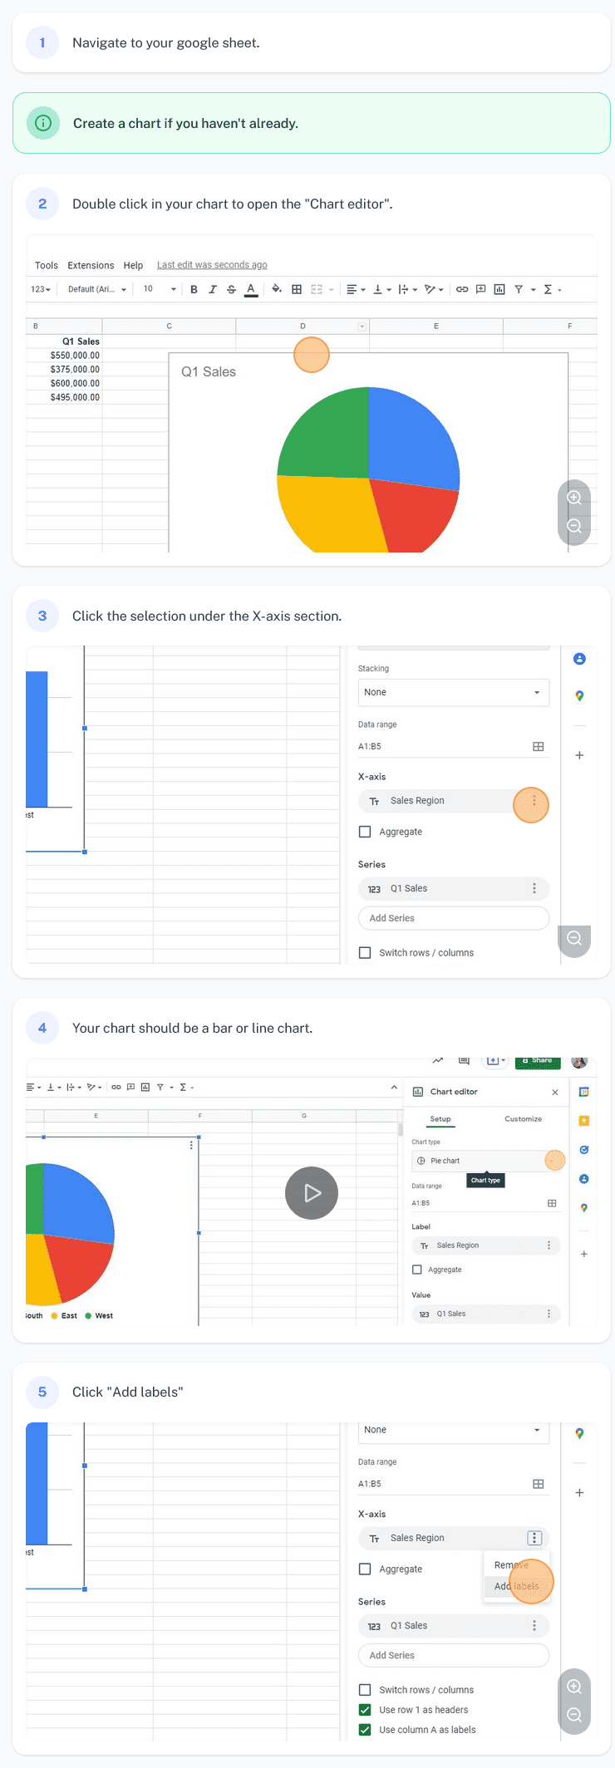
Task: Click the insert link icon in step 2
Action: [x=461, y=289]
